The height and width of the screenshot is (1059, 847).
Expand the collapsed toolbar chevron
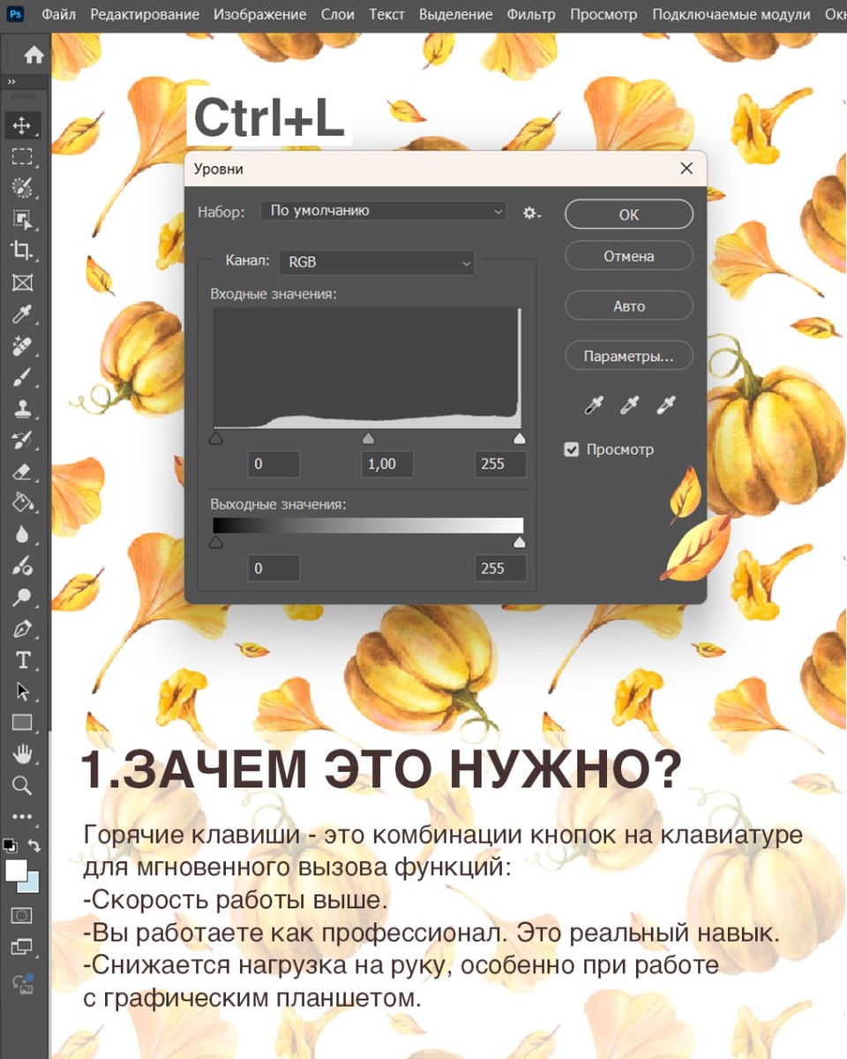point(11,80)
